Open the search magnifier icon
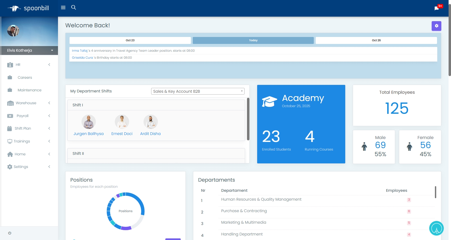The width and height of the screenshot is (451, 240). coord(74,7)
